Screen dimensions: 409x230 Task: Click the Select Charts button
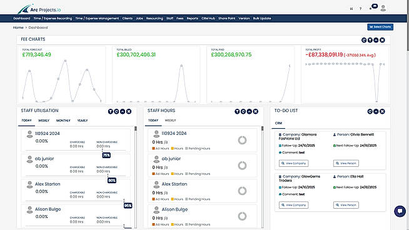tap(380, 27)
